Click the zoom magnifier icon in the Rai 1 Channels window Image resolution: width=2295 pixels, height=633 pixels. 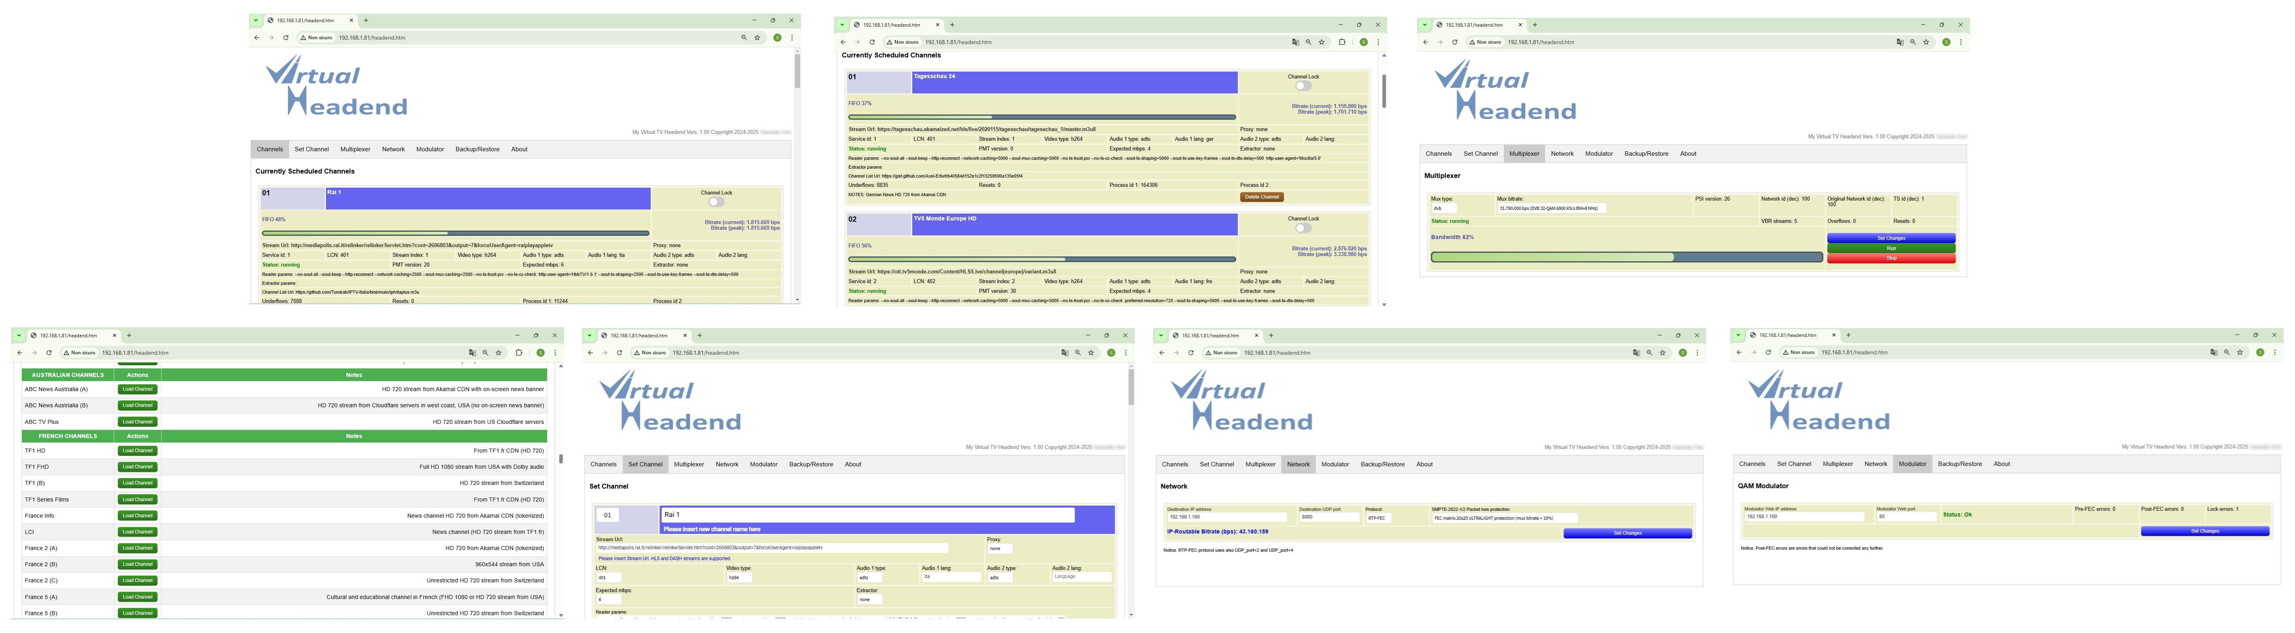(744, 37)
